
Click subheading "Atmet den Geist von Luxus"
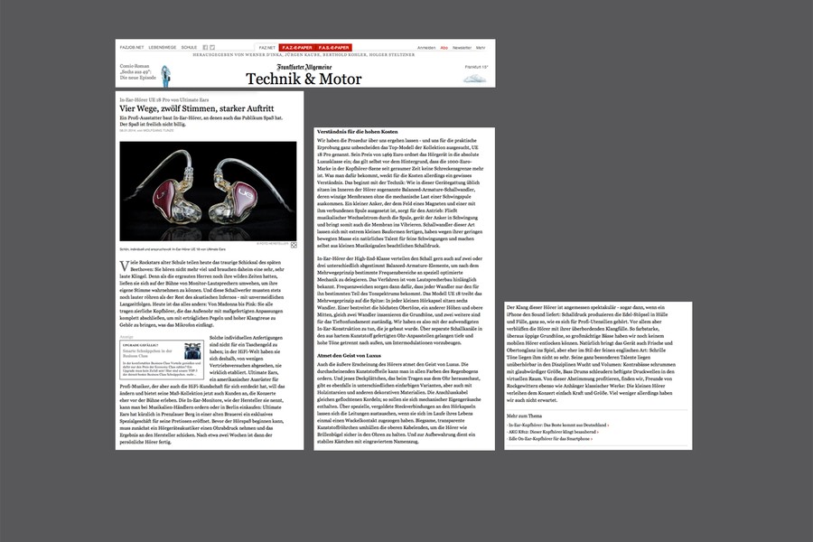pos(349,356)
